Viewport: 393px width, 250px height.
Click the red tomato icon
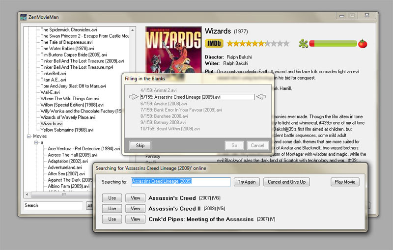pyautogui.click(x=362, y=44)
